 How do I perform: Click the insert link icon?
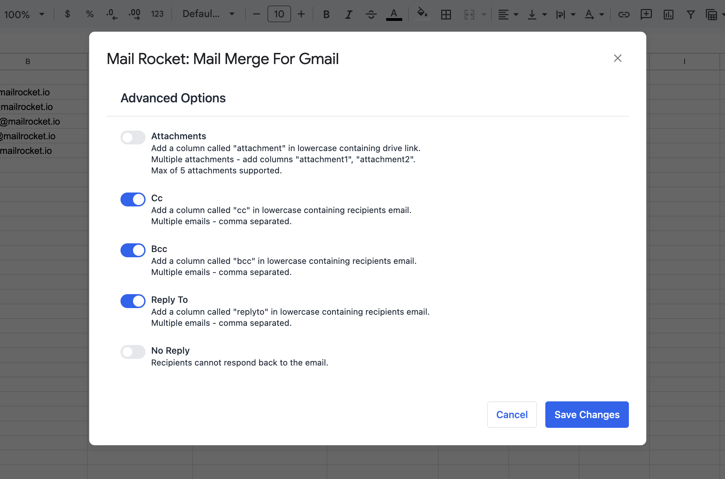tap(624, 14)
